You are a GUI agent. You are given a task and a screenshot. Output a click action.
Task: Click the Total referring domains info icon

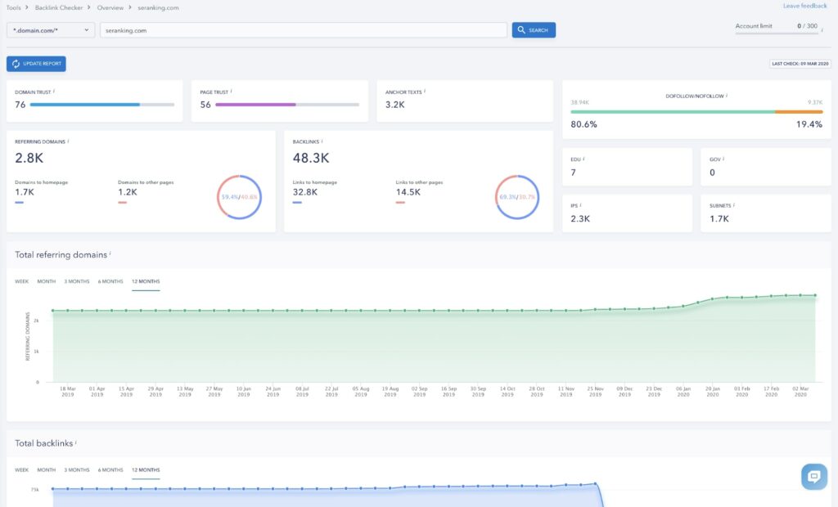110,253
